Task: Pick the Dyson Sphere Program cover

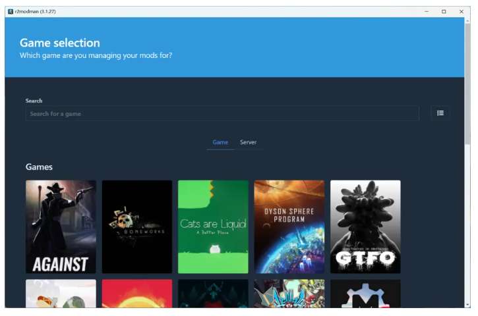Action: 289,226
